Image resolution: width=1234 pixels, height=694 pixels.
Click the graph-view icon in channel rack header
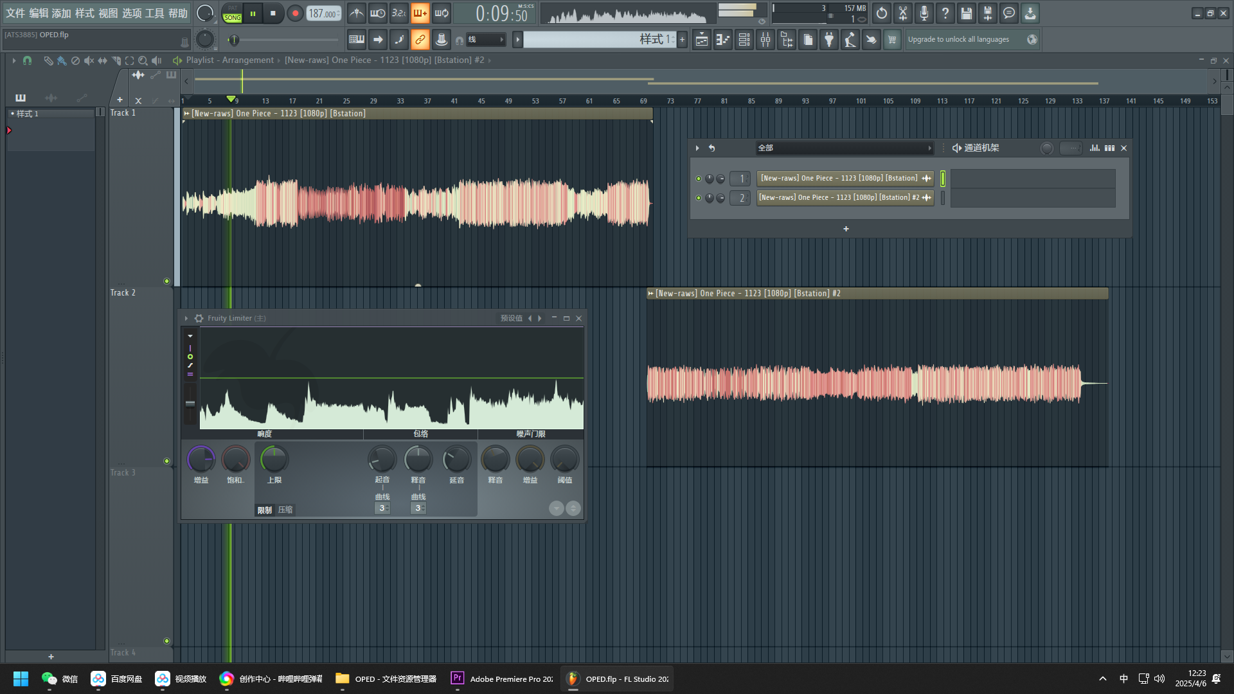[1095, 148]
